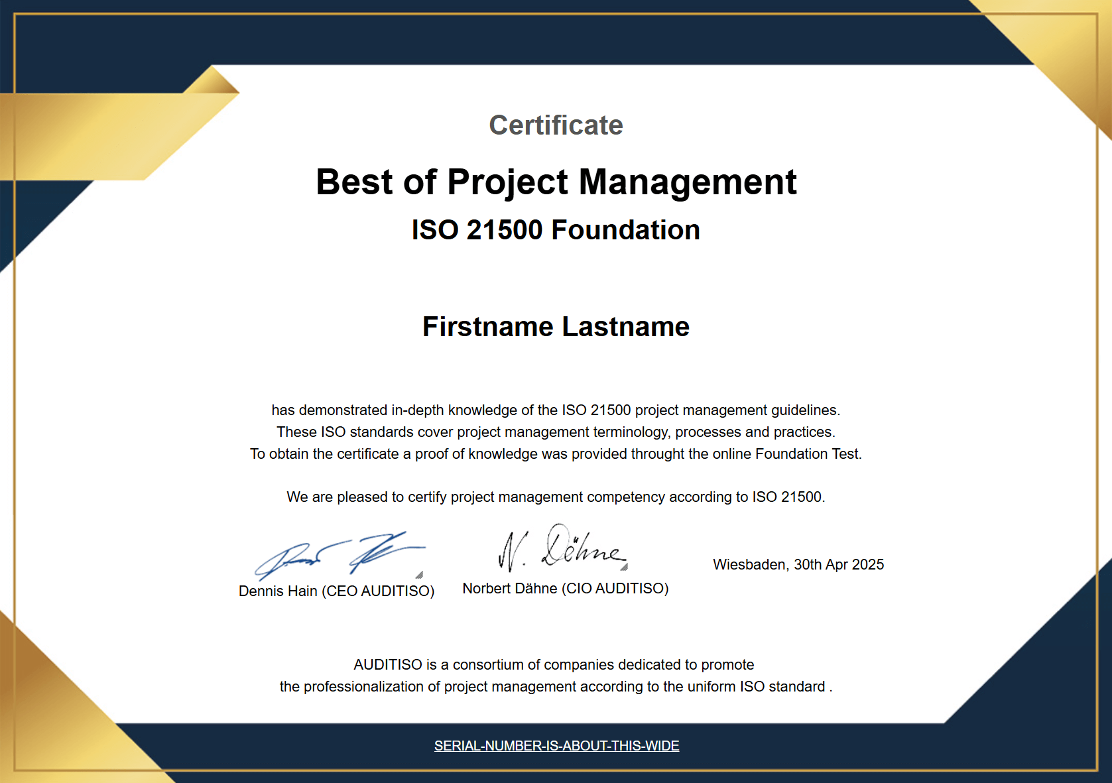Screen dimensions: 1112x783
Task: Select the "has demonstrated in-depth knowledge" line
Action: pyautogui.click(x=556, y=410)
